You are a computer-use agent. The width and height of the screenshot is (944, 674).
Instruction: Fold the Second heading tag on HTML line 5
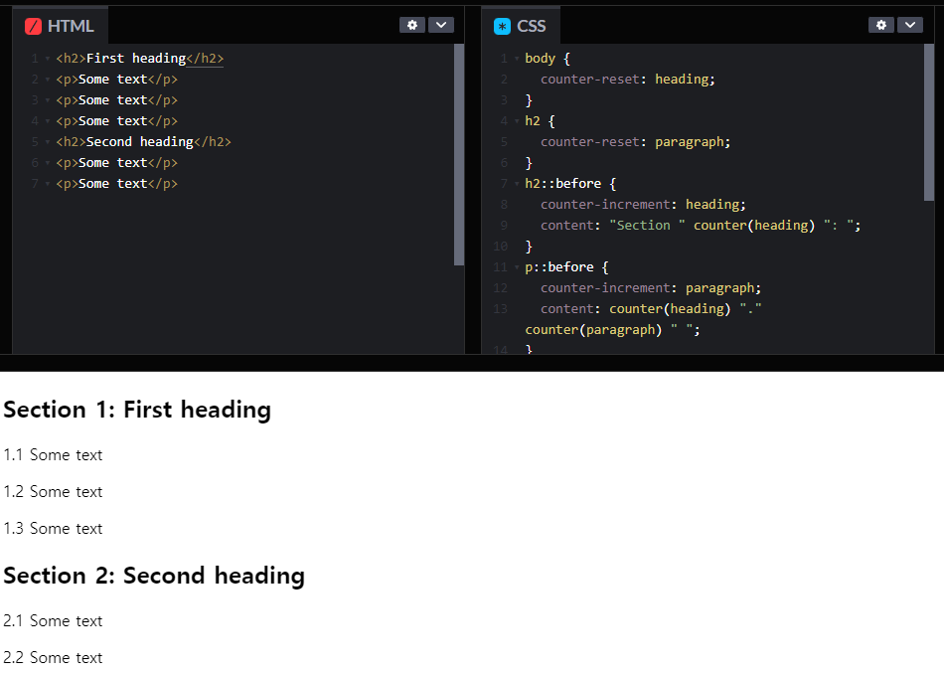[47, 142]
